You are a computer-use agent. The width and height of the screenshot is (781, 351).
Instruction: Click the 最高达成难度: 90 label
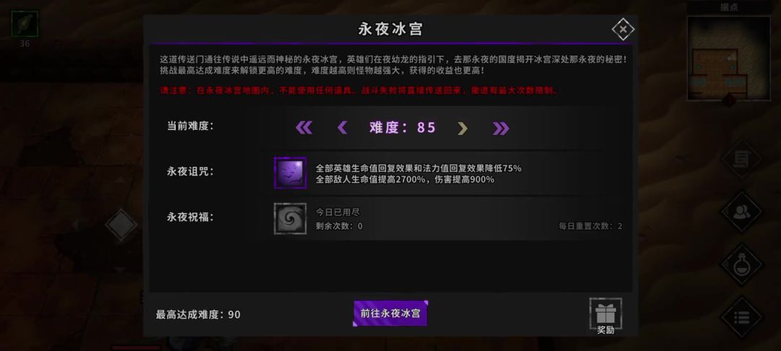click(198, 315)
